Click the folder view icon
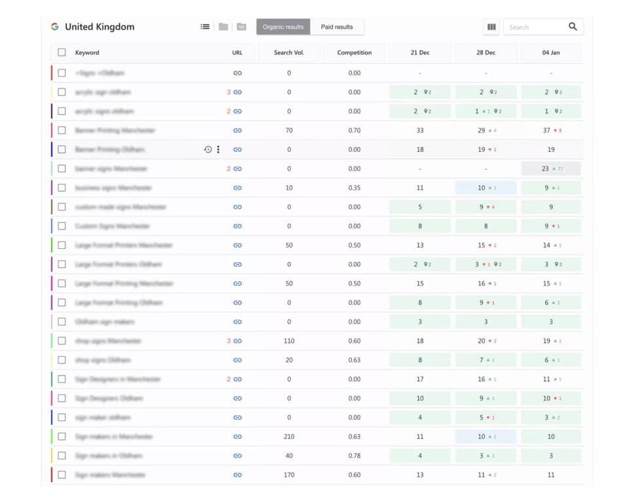The width and height of the screenshot is (642, 501). pyautogui.click(x=223, y=27)
